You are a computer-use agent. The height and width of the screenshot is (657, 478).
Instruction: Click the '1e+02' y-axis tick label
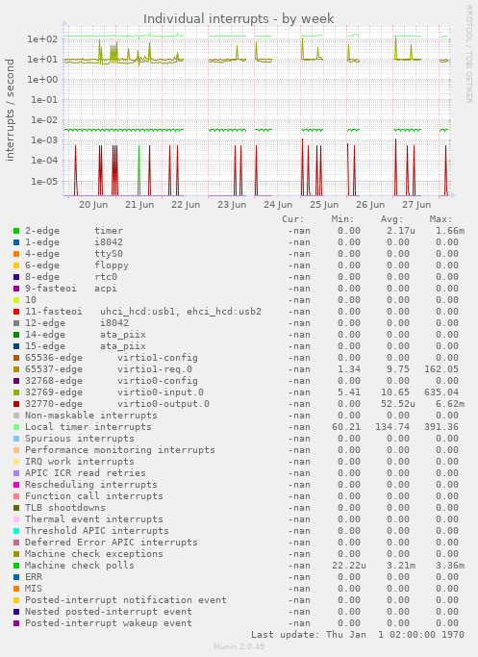click(42, 39)
